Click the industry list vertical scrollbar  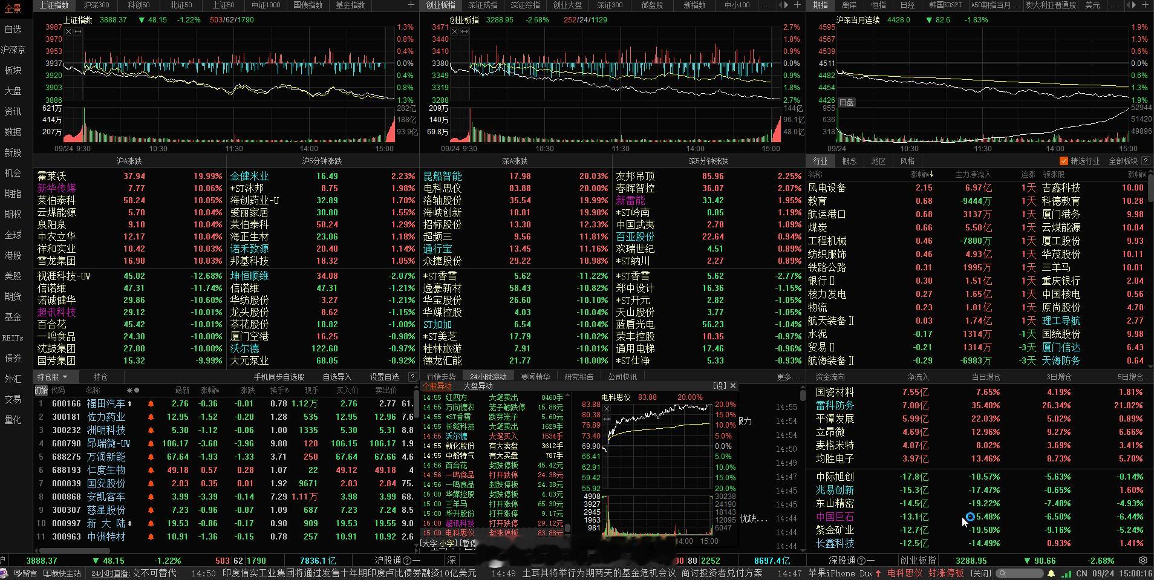click(1150, 189)
